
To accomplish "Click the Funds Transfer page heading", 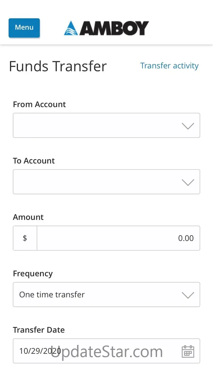I will (x=58, y=66).
